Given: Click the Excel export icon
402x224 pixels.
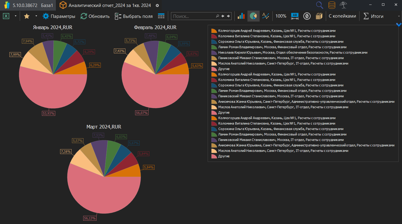Looking at the screenshot, I should (6, 16).
